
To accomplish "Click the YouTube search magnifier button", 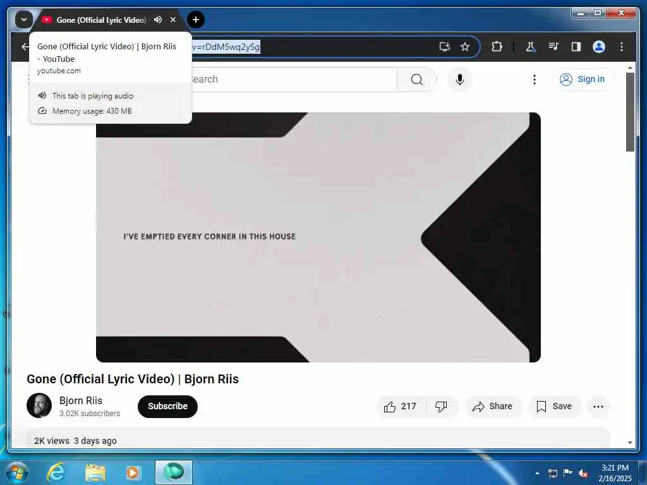I will tap(417, 79).
